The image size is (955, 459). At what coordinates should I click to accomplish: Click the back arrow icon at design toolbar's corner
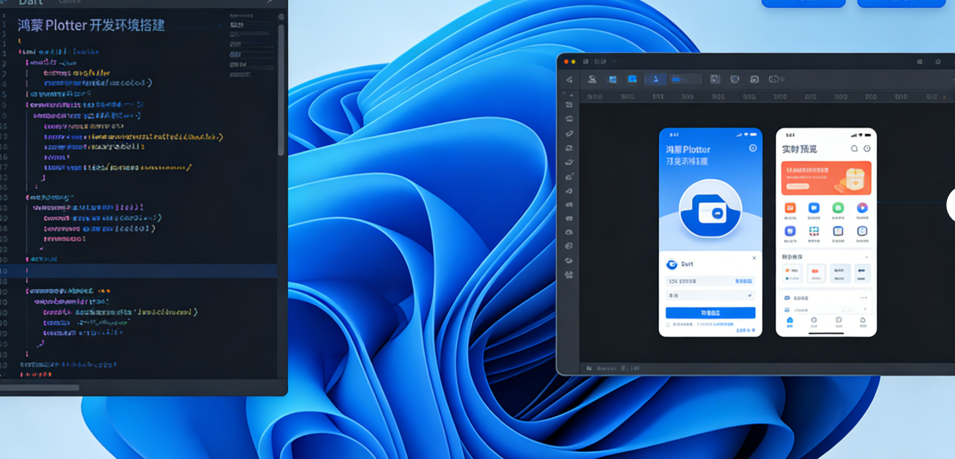click(x=570, y=79)
